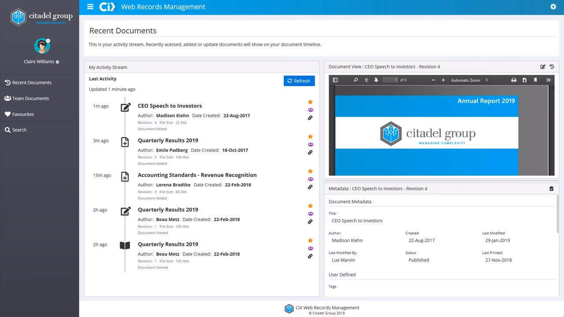Expand the PDF tools menu chevrons
Image resolution: width=564 pixels, height=317 pixels.
[x=548, y=80]
